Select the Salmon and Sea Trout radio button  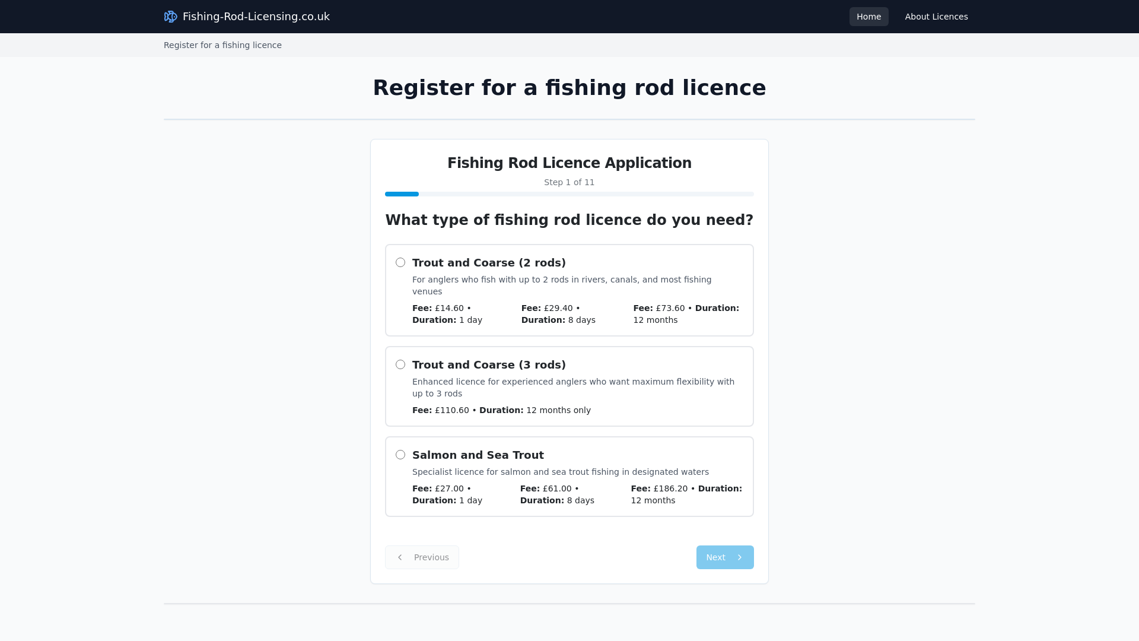400,454
